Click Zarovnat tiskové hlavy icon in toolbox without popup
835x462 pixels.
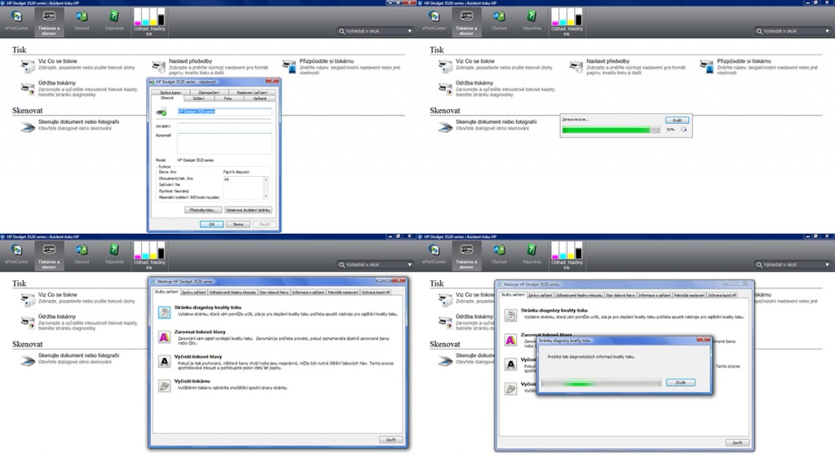coord(165,337)
